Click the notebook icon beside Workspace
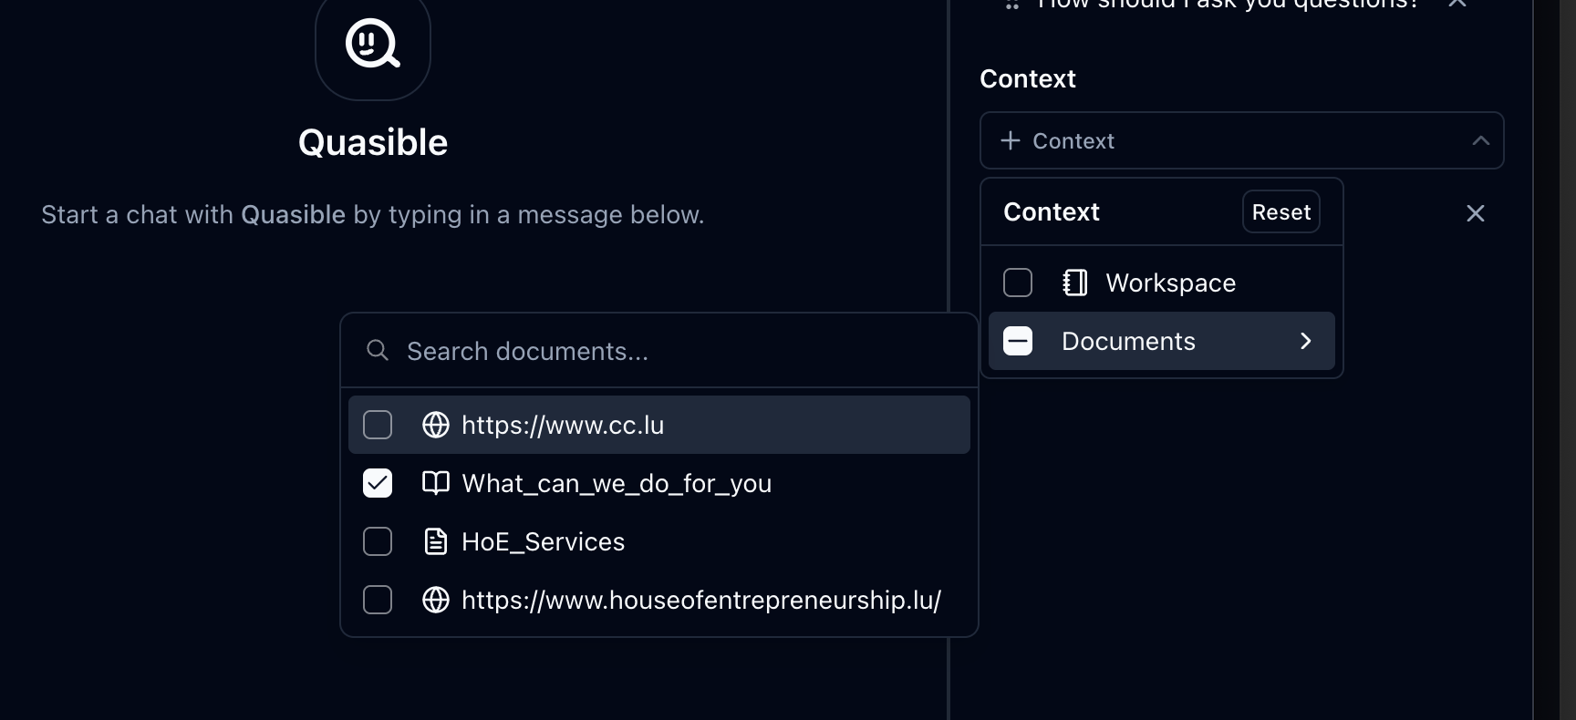The height and width of the screenshot is (720, 1576). (x=1075, y=283)
